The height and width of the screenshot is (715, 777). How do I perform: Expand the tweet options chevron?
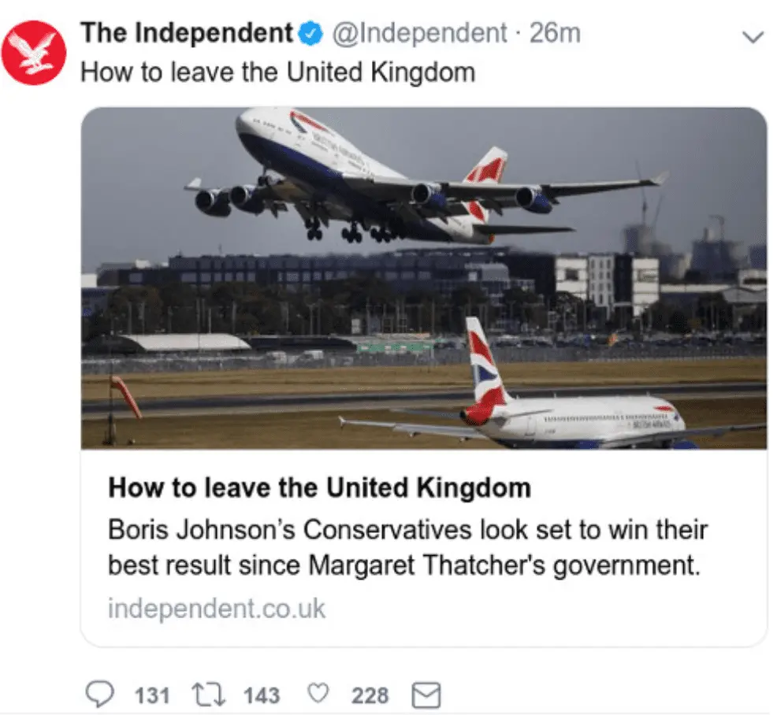(x=753, y=36)
